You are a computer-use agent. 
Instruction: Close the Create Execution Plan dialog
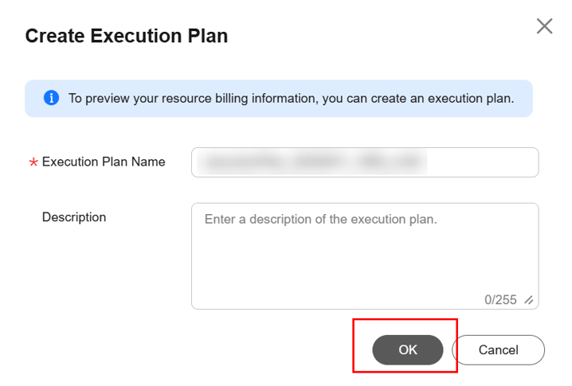(544, 26)
